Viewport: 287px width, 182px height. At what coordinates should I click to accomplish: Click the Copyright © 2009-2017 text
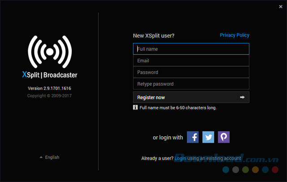(x=49, y=95)
